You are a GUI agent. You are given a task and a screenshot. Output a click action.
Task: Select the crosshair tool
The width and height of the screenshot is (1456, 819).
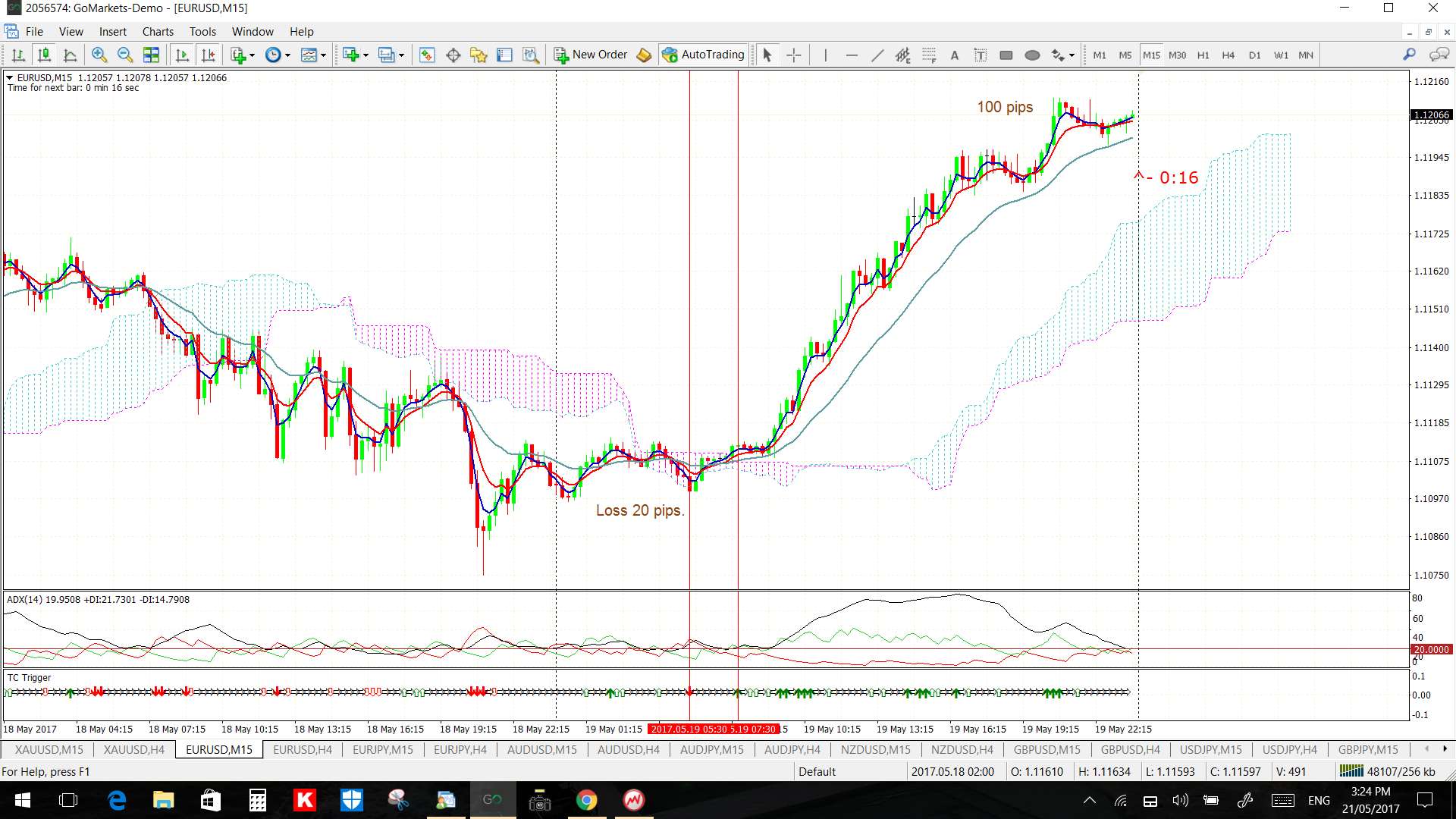(x=793, y=55)
